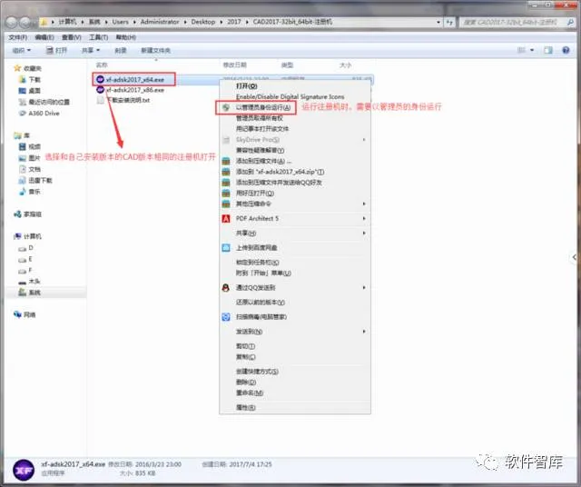Click the QQ penguin icon for 通过QQ发送到
The image size is (581, 487).
pyautogui.click(x=226, y=288)
